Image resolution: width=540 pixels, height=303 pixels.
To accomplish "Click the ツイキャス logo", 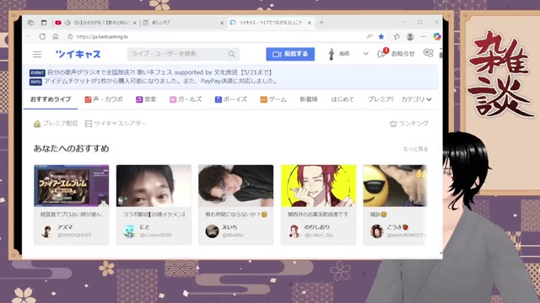I will click(x=78, y=54).
